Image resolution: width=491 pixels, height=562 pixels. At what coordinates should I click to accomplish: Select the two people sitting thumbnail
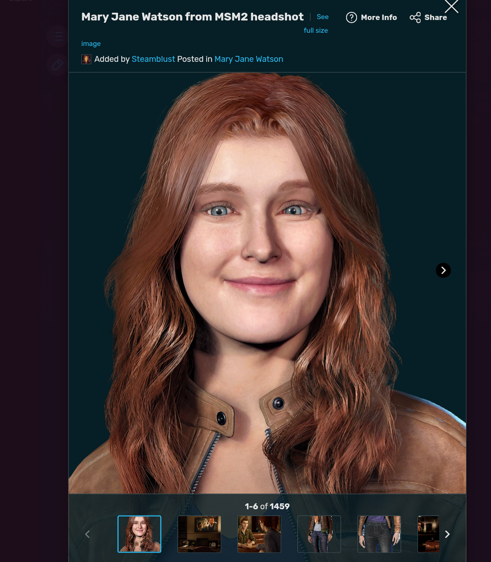(x=259, y=534)
